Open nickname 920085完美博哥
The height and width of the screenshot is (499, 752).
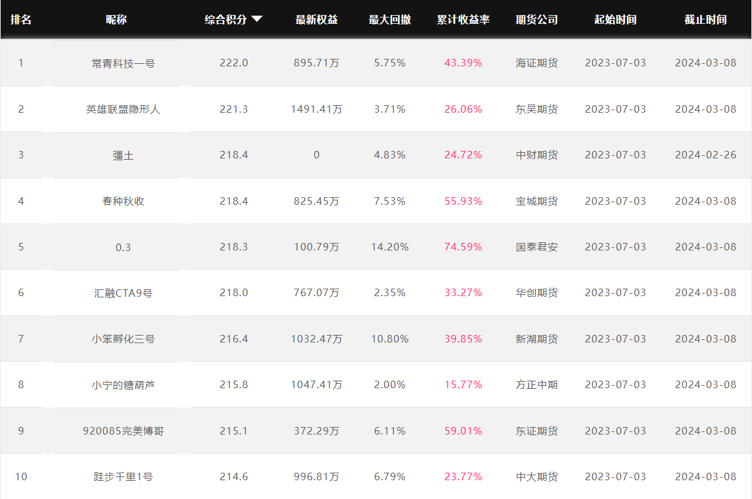click(x=123, y=431)
